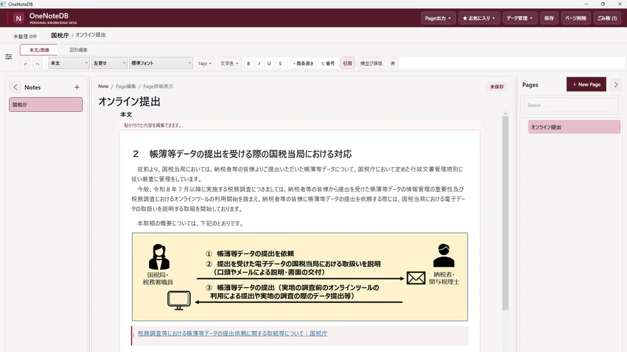Select the 国税庁 note in Notes list
Image resolution: width=627 pixels, height=352 pixels.
click(46, 104)
